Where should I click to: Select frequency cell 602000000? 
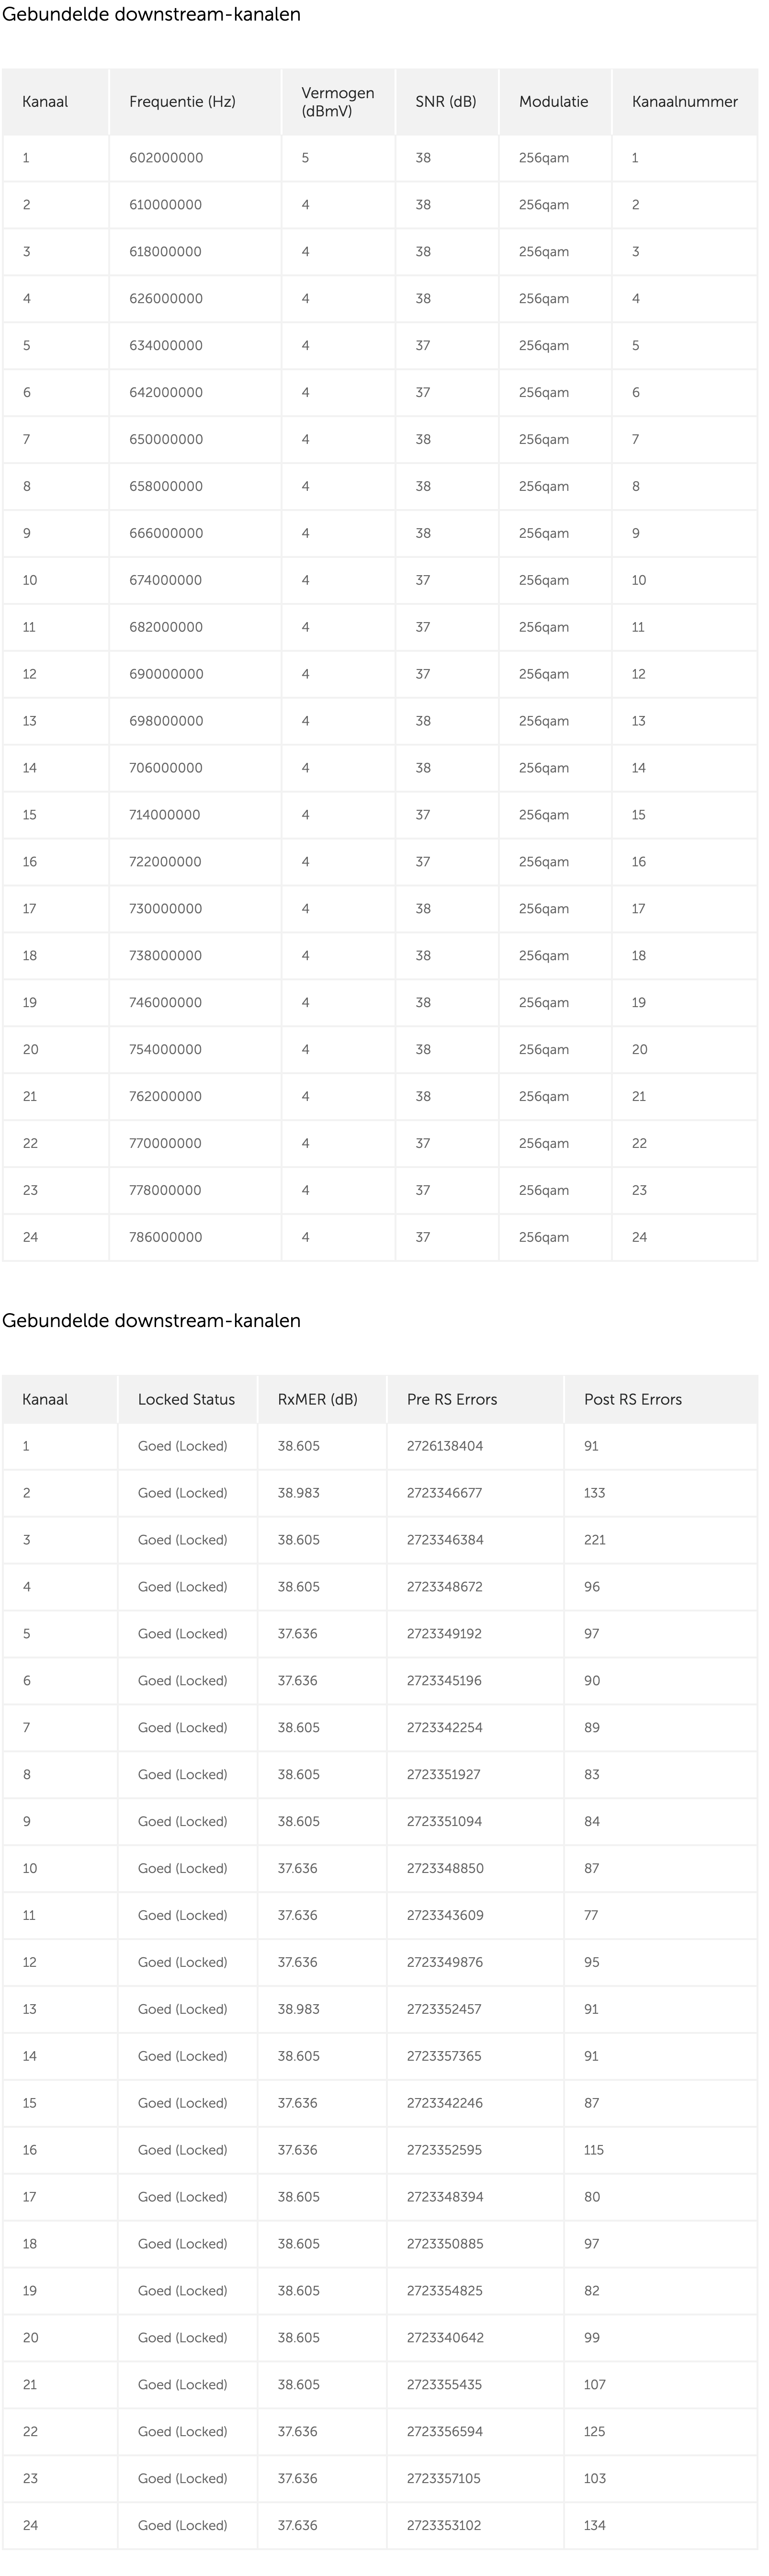pos(166,158)
